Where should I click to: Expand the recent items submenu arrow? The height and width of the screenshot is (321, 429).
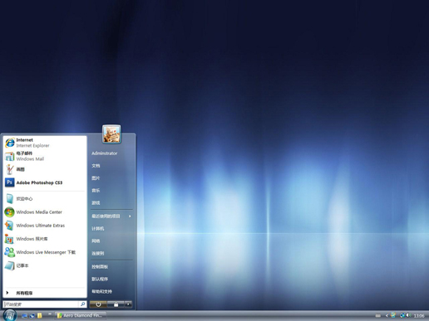pyautogui.click(x=130, y=216)
